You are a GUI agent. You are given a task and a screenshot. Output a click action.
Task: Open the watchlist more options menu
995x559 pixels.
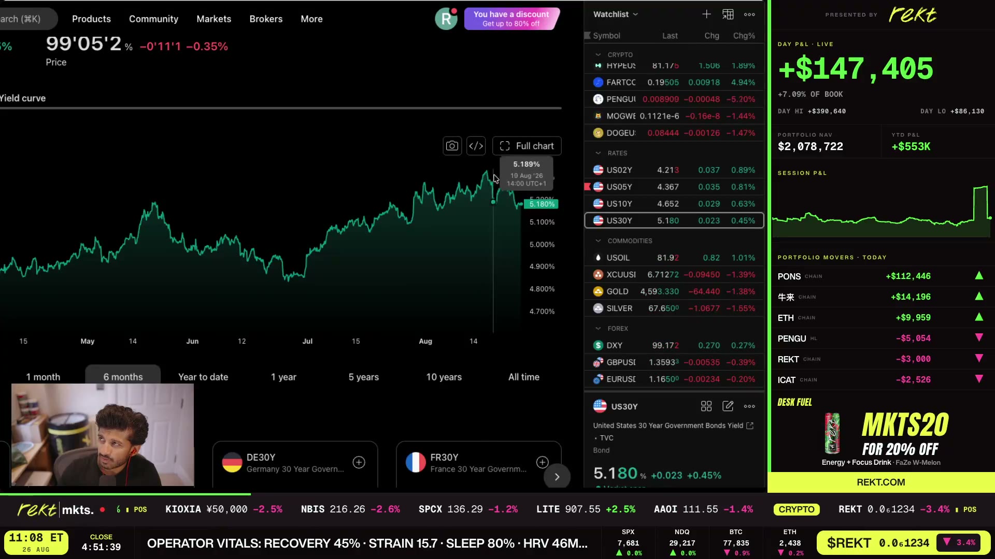click(749, 14)
